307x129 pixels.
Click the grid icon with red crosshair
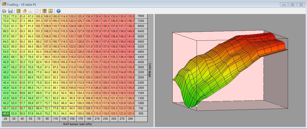click(x=45, y=11)
